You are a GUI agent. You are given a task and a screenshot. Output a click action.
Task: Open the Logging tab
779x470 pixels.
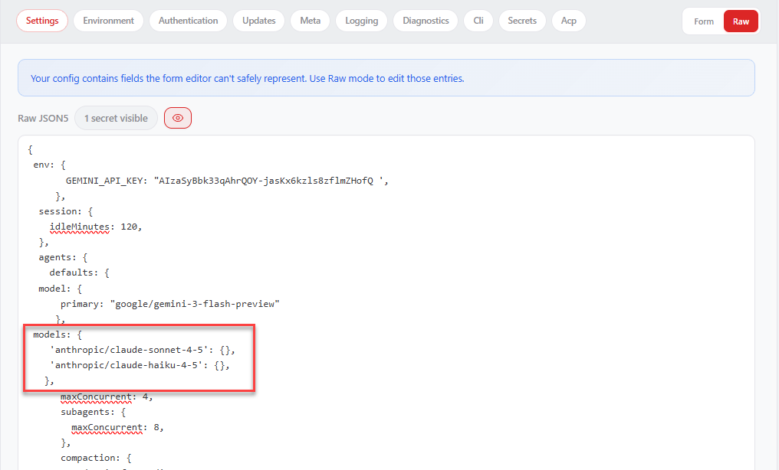coord(362,21)
